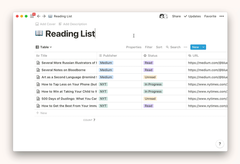Expand the Table view dropdown
This screenshot has height=164, width=240.
[x=44, y=47]
